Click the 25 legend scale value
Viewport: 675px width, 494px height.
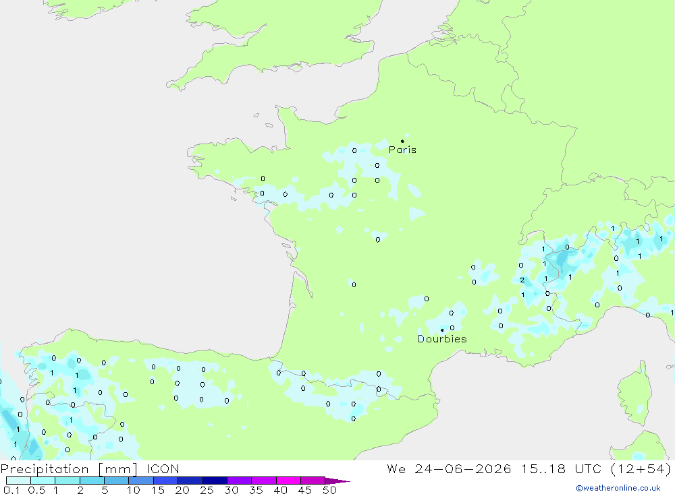coord(207,490)
